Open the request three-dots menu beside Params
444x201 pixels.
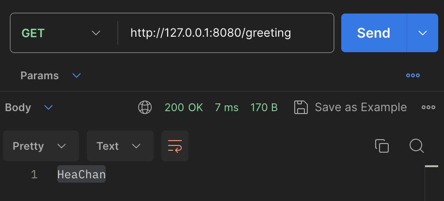(x=413, y=75)
